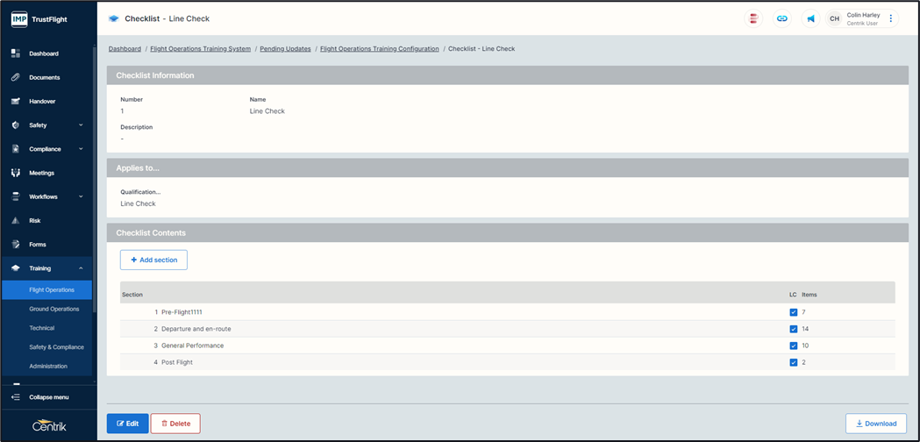Viewport: 920px width, 442px height.
Task: Toggle LC checkbox for Post Flight
Action: [794, 362]
